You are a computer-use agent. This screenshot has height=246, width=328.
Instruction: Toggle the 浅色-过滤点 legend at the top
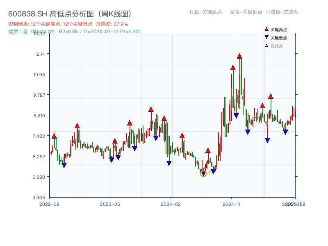pos(283,12)
